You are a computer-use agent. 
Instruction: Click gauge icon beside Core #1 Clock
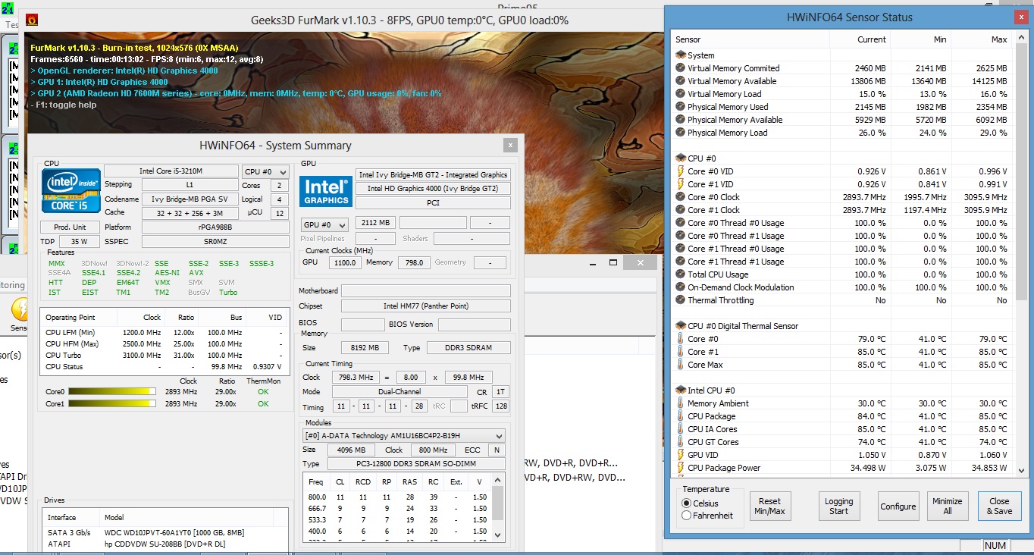coord(681,210)
